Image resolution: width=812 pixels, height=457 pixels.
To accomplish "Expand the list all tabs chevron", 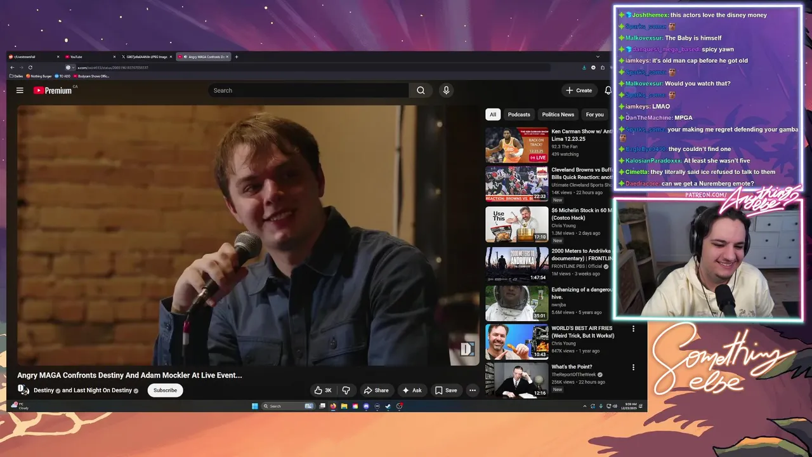I will point(598,56).
